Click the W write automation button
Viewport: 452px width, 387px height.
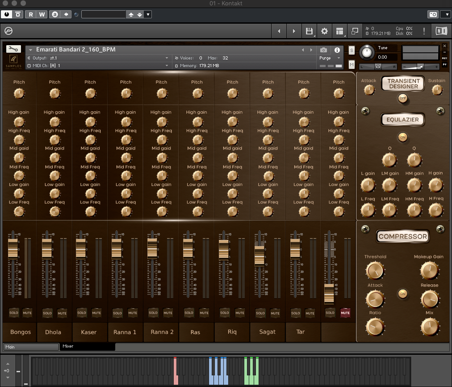pyautogui.click(x=42, y=14)
